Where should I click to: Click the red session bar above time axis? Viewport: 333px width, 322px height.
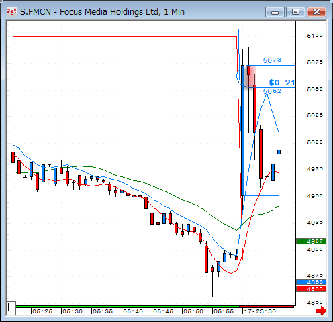(267, 307)
